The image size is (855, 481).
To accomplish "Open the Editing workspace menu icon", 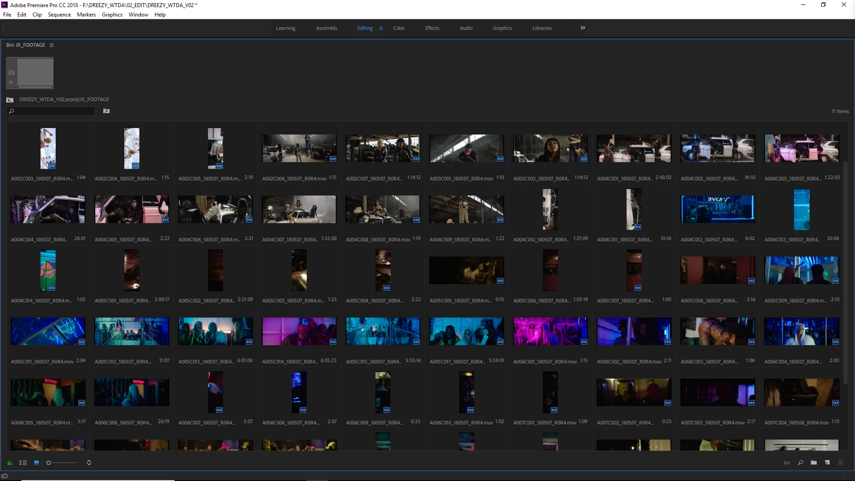I will [381, 28].
